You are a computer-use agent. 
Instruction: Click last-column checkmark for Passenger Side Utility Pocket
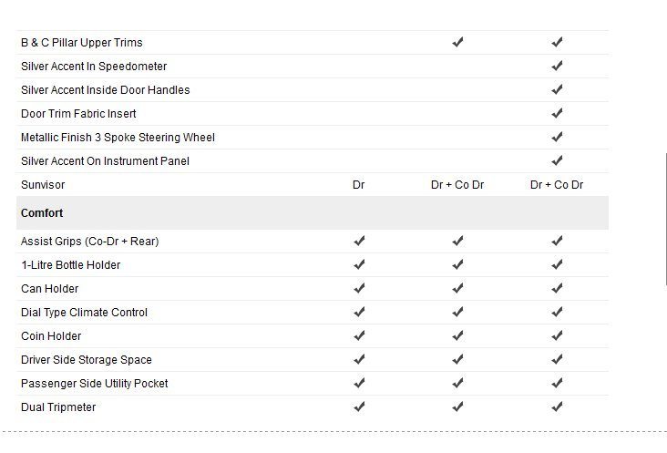557,383
